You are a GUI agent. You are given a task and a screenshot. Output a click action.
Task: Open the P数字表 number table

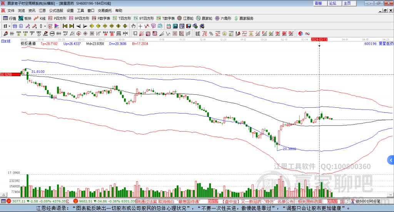coord(101,18)
